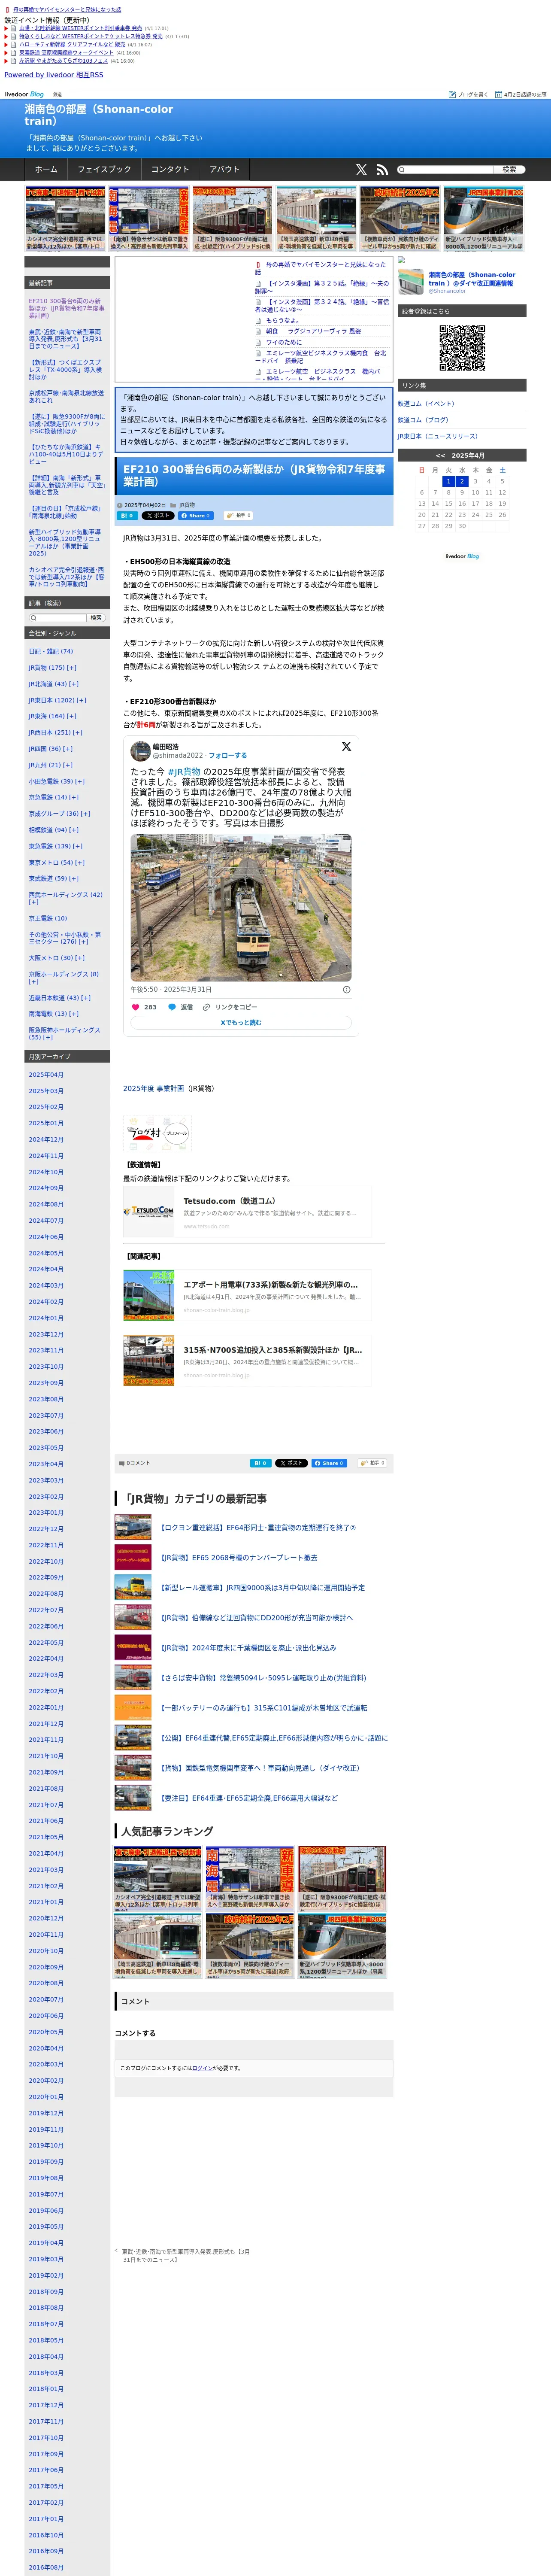551x2576 pixels.
Task: Click the Hatena B! button in the article footer
Action: coord(260,1463)
